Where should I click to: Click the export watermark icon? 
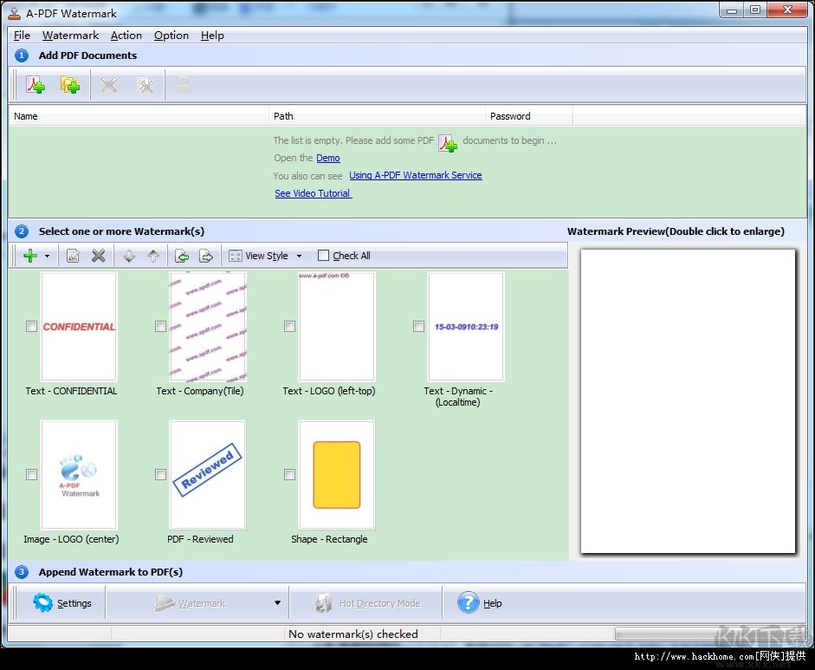tap(206, 256)
